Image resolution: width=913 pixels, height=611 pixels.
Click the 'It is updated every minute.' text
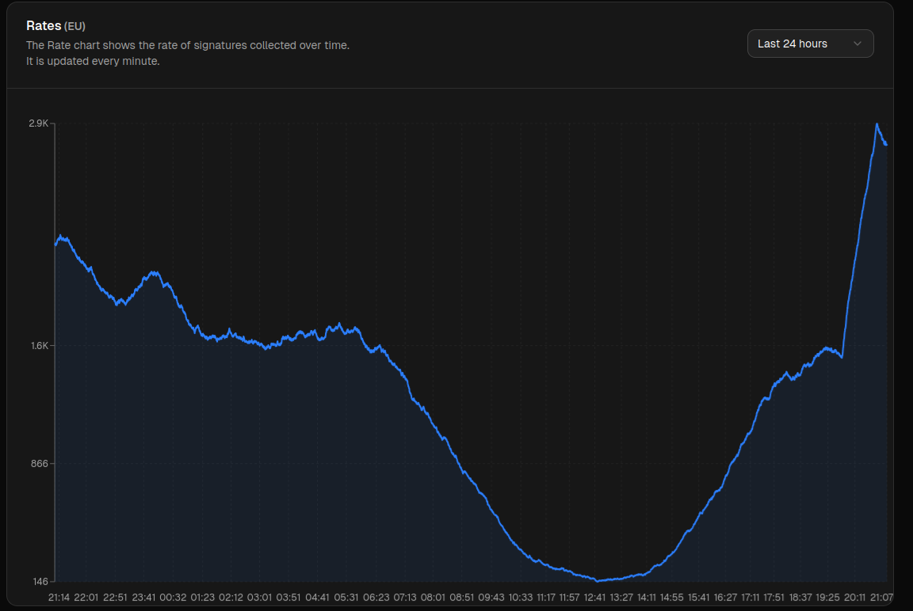(x=93, y=61)
